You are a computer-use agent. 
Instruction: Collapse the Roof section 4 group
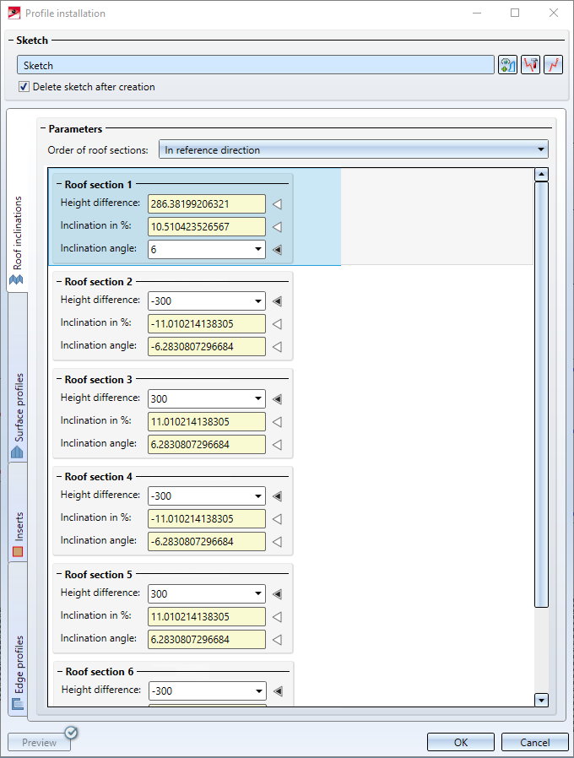point(59,477)
